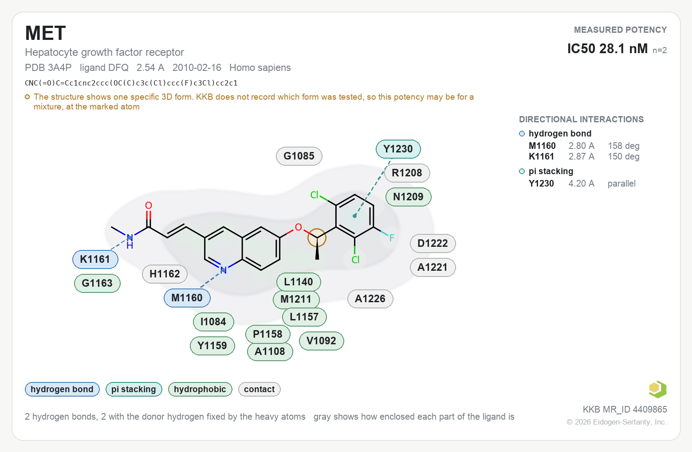Click the Eidogen hexagon logo icon
The height and width of the screenshot is (452, 692).
click(658, 390)
